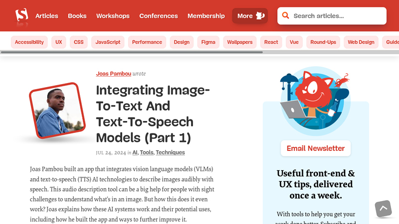Click the horizontal category scrollbar
Image resolution: width=399 pixels, height=224 pixels.
coord(132,52)
